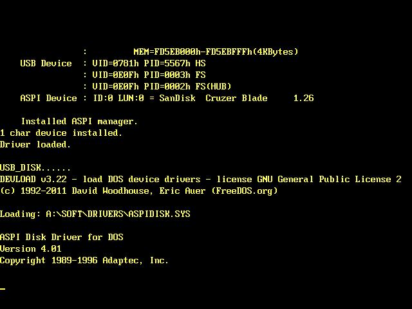412x309 pixels.
Task: Click the A:\SOFT\DRIVERS\ASPIDISK.SYS path
Action: (x=118, y=214)
